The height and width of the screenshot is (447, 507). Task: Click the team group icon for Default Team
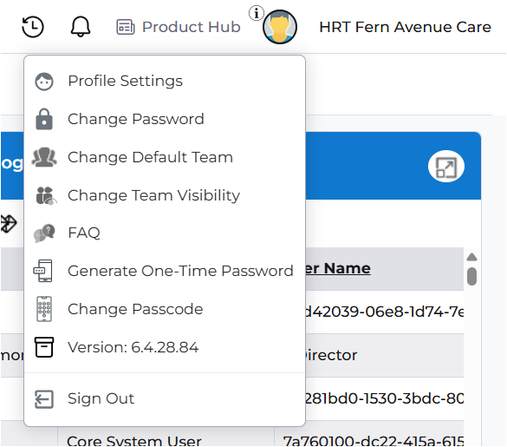coord(44,157)
